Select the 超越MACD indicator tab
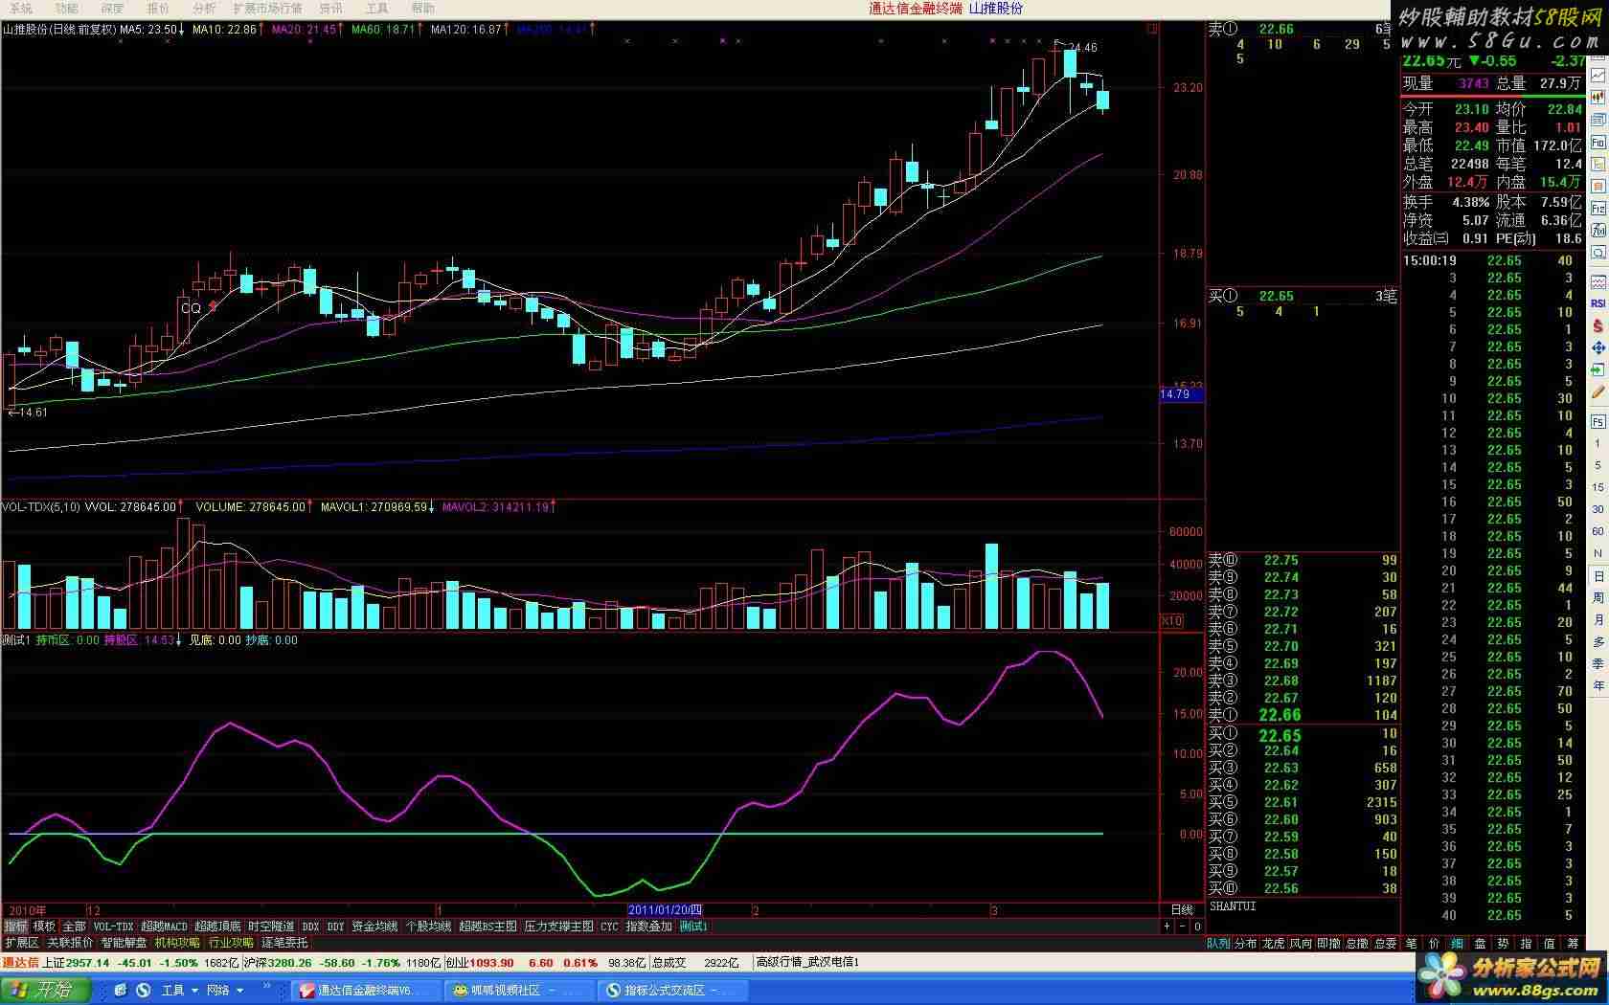The width and height of the screenshot is (1609, 1005). coord(164,927)
